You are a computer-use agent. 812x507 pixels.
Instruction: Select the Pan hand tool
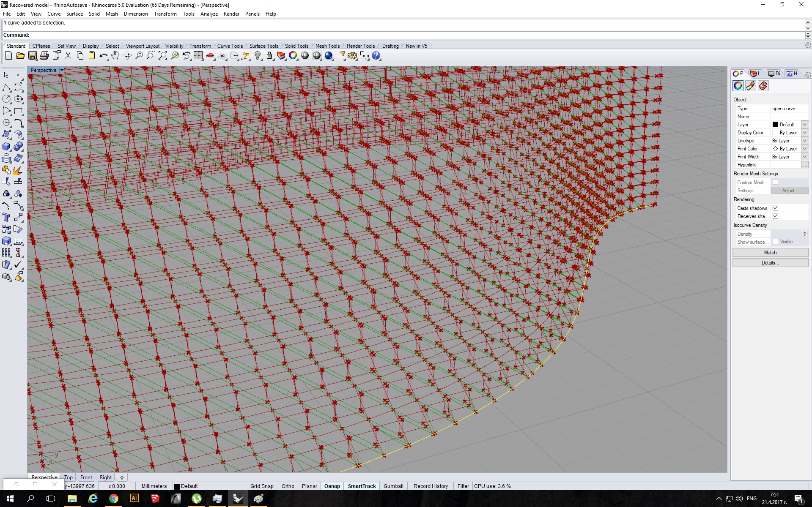tap(115, 55)
